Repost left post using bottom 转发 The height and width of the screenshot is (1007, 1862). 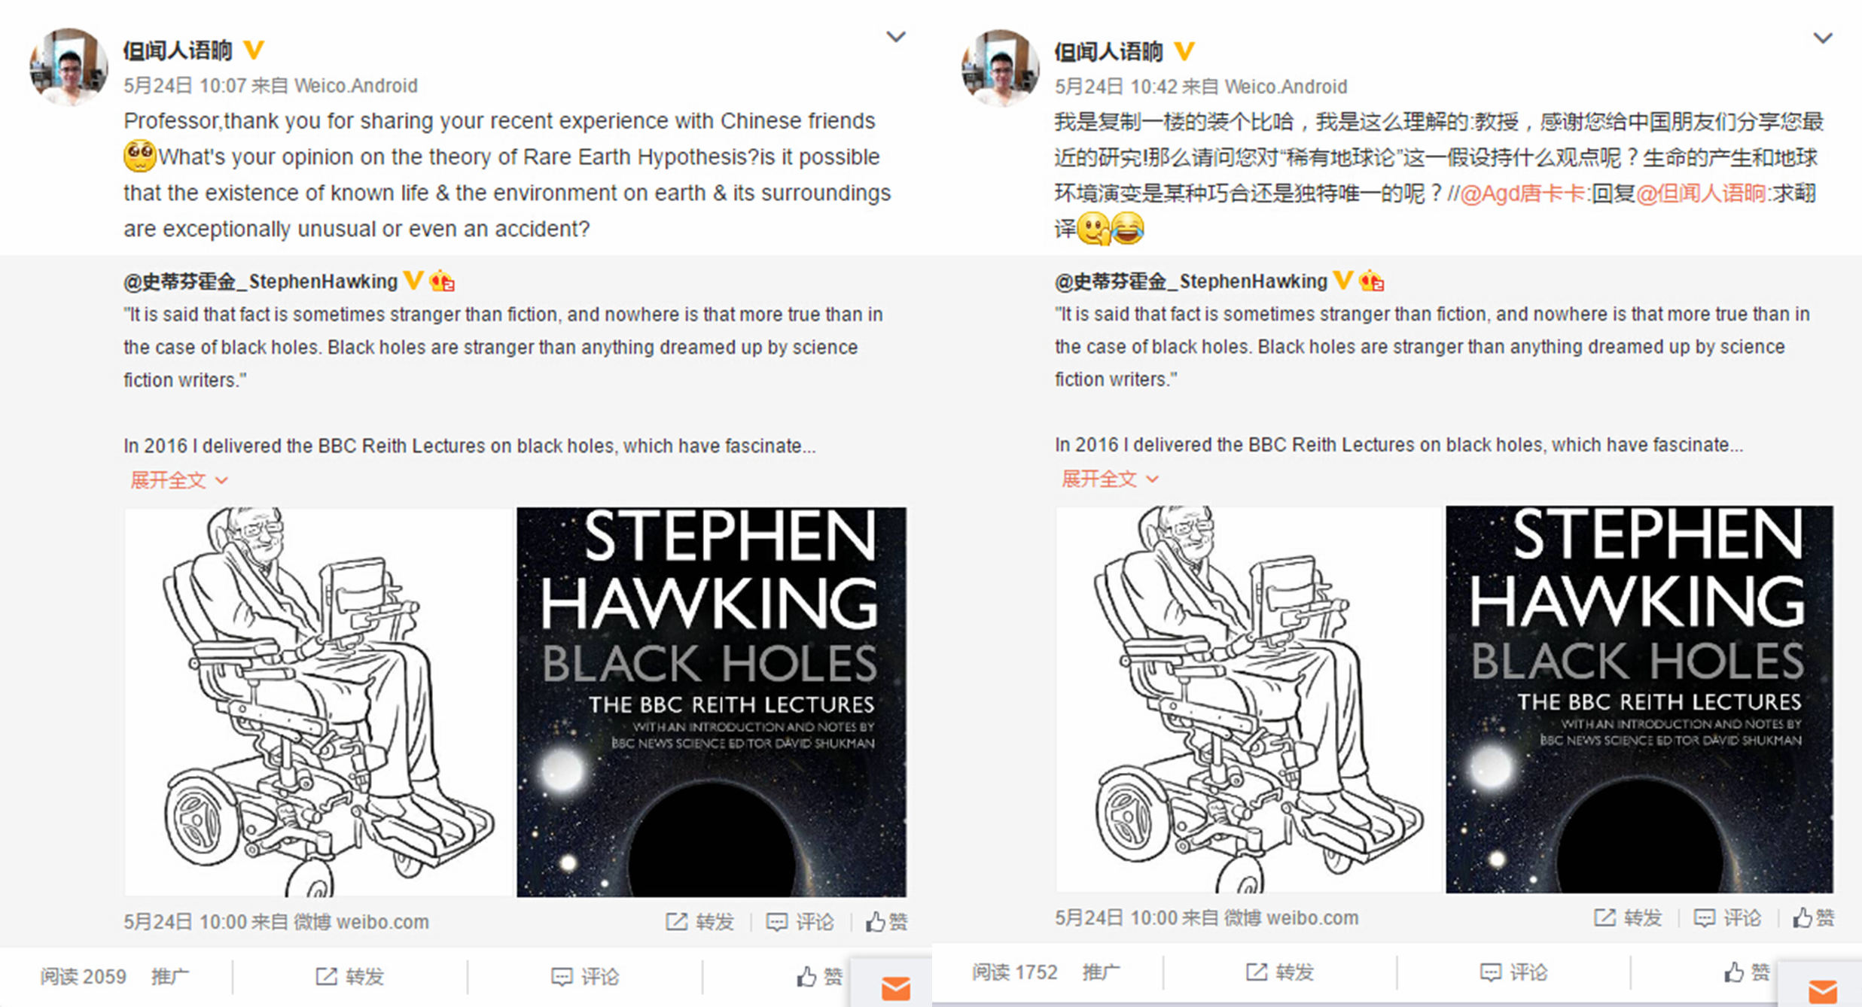pos(349,976)
